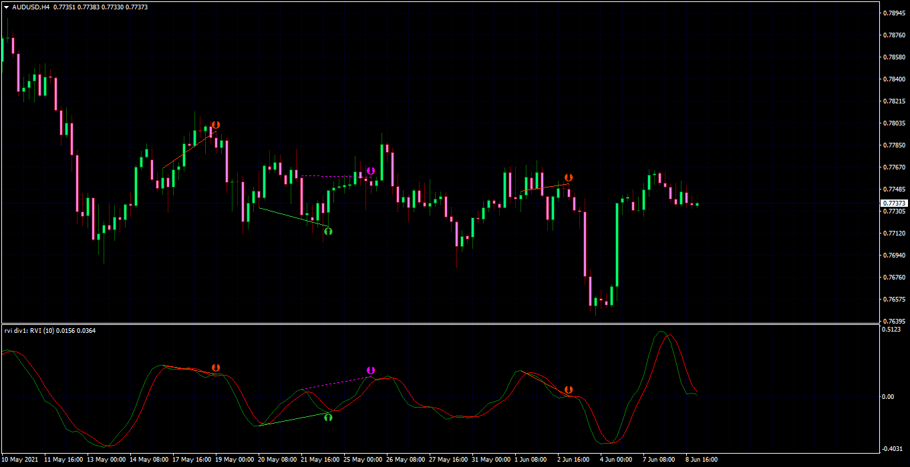Click the 0.76575 price level
This screenshot has height=467, width=910.
click(x=894, y=300)
